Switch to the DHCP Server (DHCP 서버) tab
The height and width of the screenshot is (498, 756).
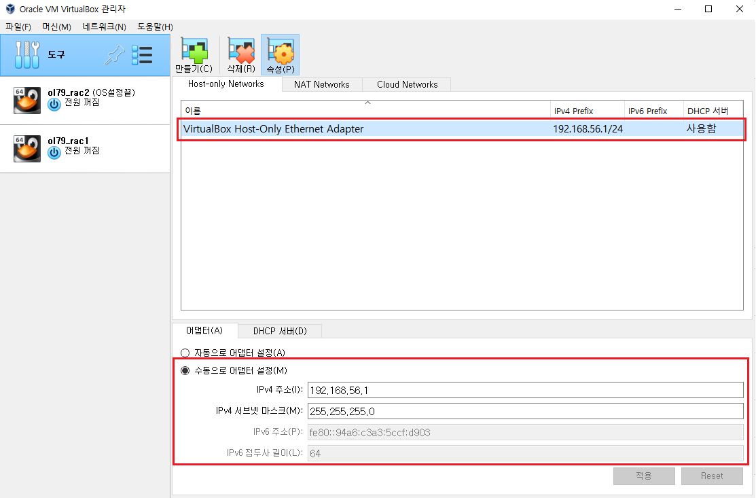click(x=280, y=331)
